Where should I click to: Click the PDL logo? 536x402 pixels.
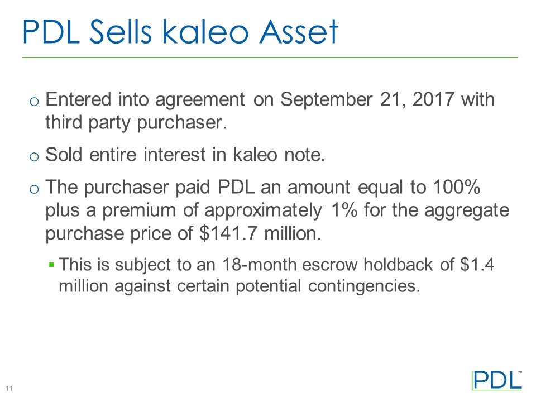point(497,380)
